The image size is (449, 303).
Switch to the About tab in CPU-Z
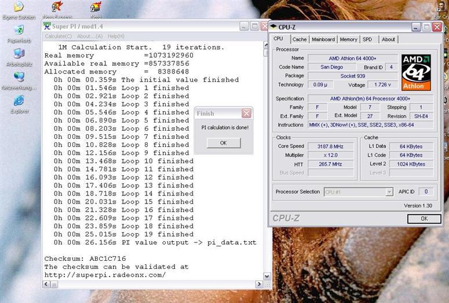pyautogui.click(x=388, y=39)
